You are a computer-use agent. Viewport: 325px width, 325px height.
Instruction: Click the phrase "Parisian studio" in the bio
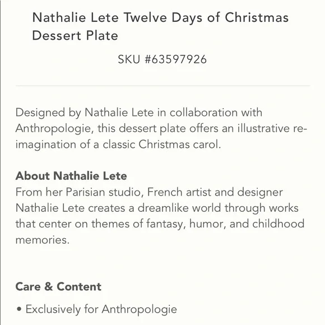point(105,192)
